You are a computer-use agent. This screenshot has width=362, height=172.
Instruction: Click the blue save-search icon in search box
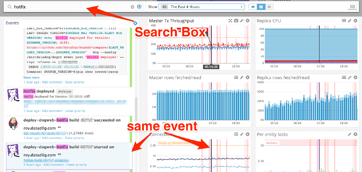(139, 7)
